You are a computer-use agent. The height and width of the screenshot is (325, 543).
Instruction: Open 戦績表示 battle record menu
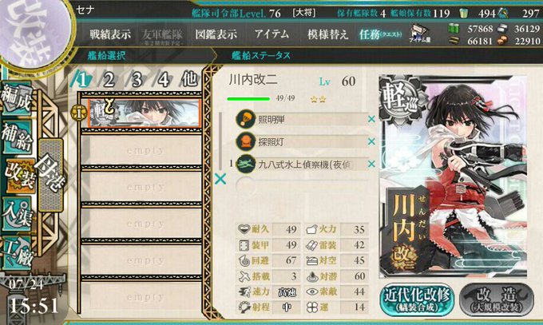(x=110, y=34)
